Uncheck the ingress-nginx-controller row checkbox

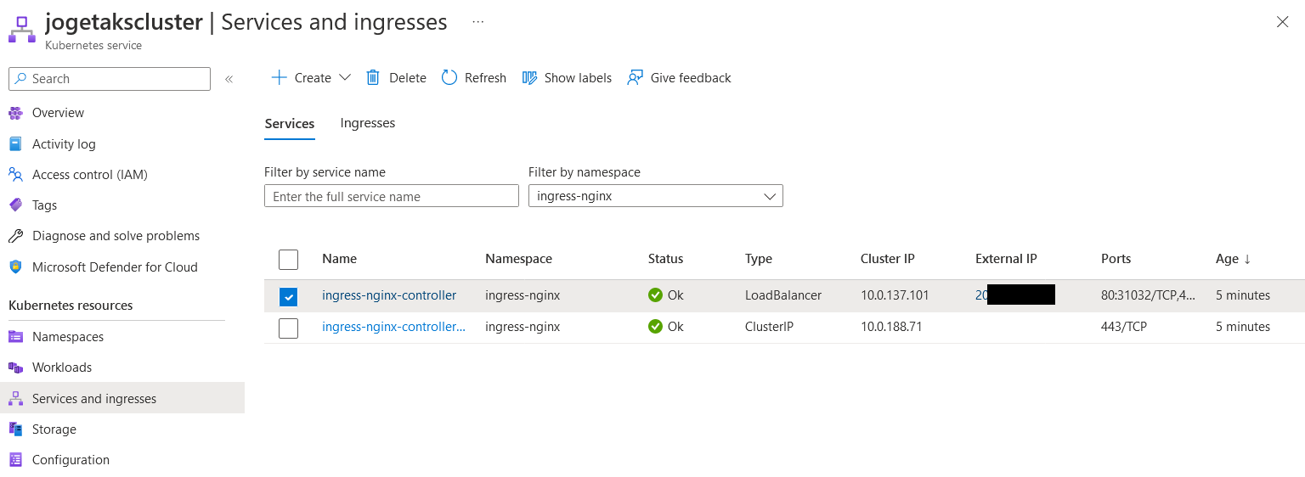[289, 296]
